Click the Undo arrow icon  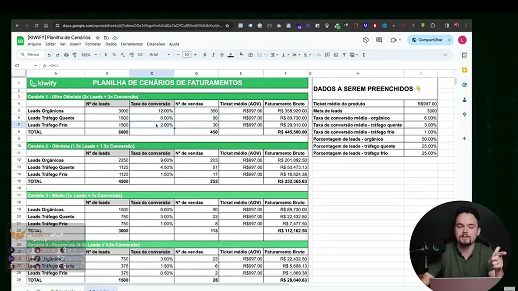[x=49, y=55]
